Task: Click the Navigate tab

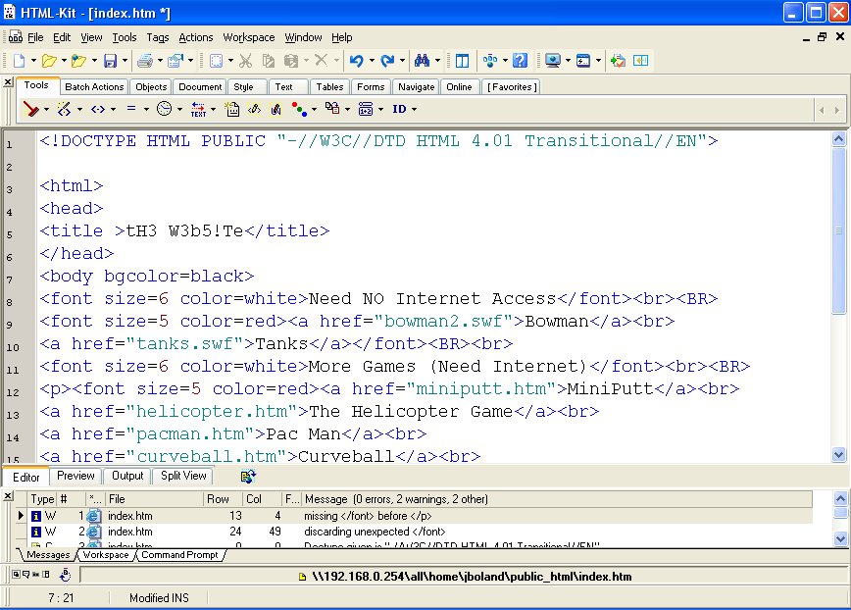Action: point(417,87)
